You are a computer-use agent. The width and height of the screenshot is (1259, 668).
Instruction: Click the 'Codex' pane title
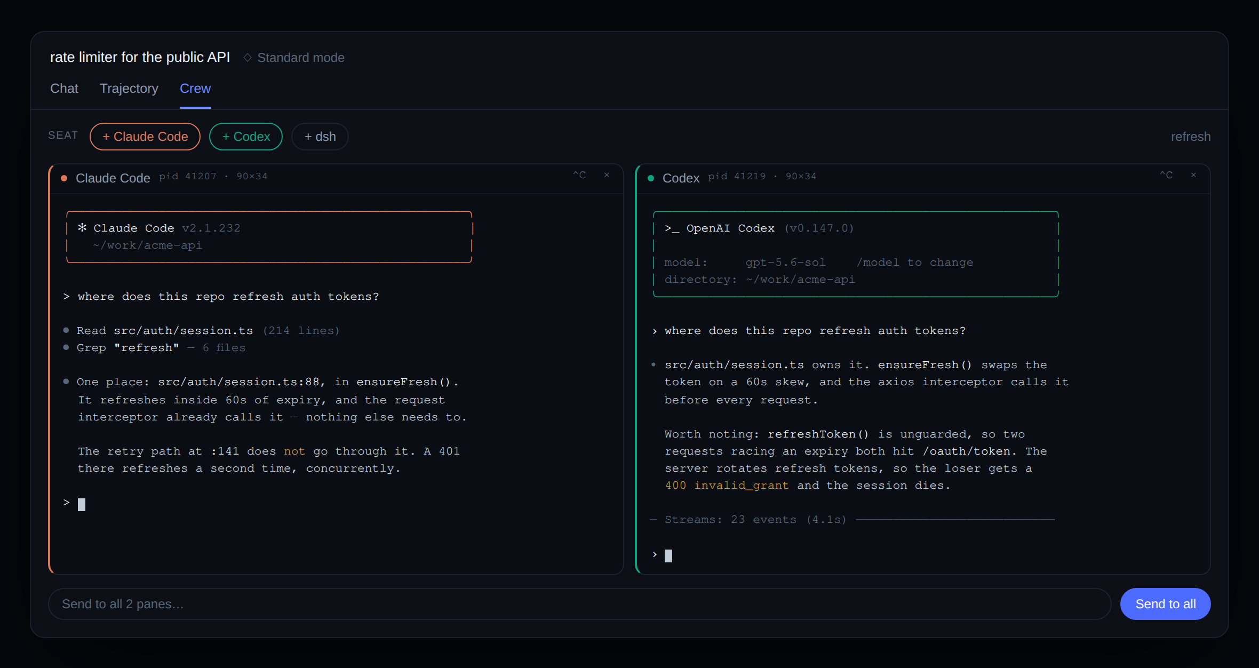click(681, 178)
